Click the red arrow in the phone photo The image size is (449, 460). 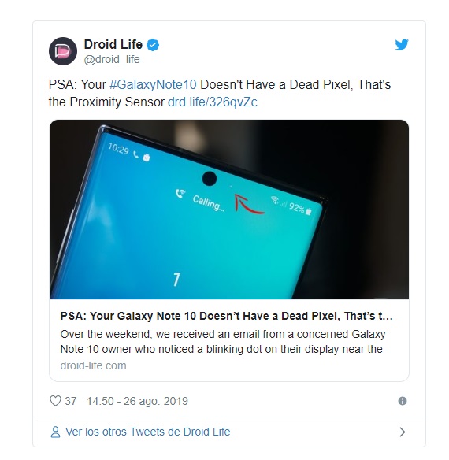[x=248, y=203]
